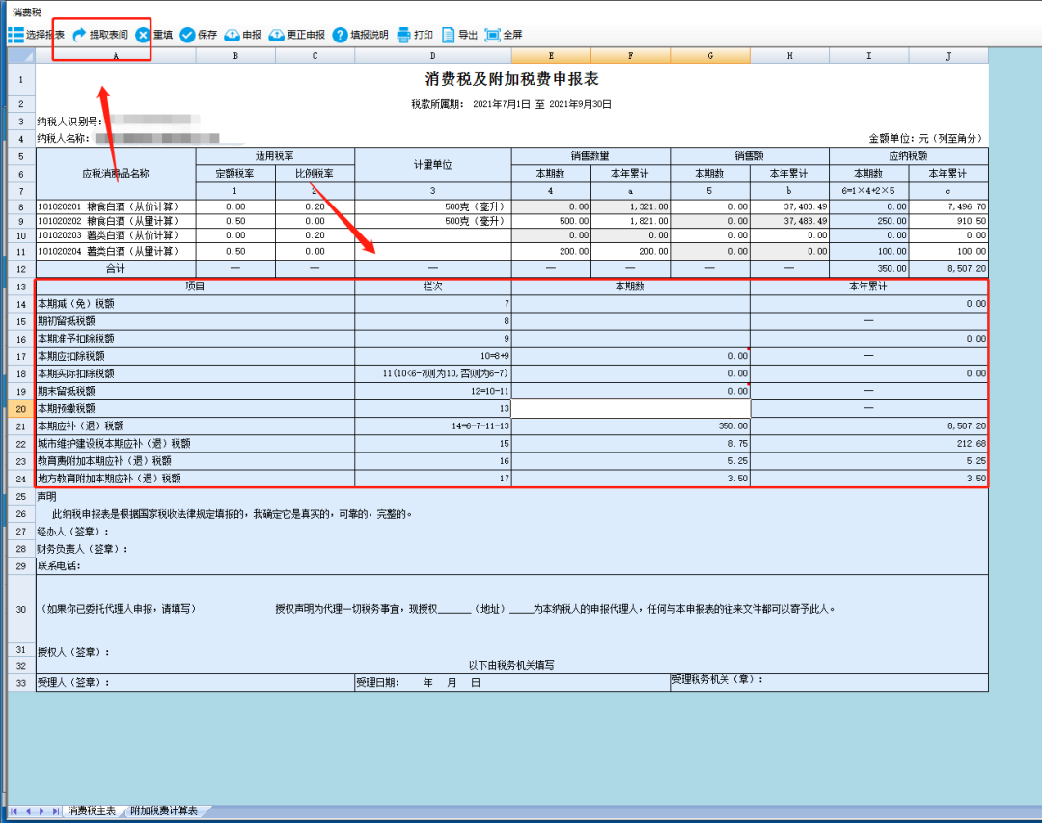Click the 期初留抵税额 row label
The image size is (1042, 823).
(x=66, y=321)
